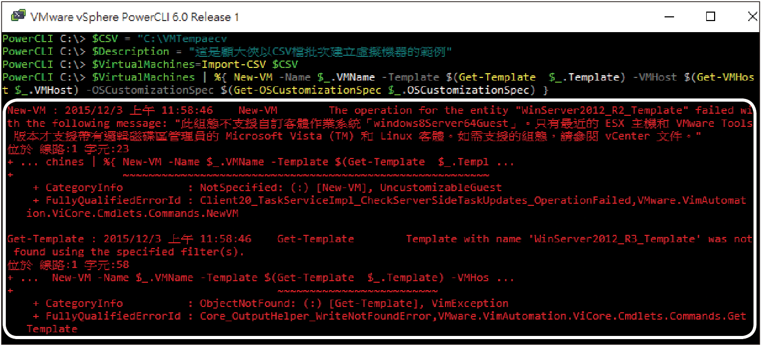The image size is (762, 347).
Task: Click the $Description variable name
Action: point(130,52)
